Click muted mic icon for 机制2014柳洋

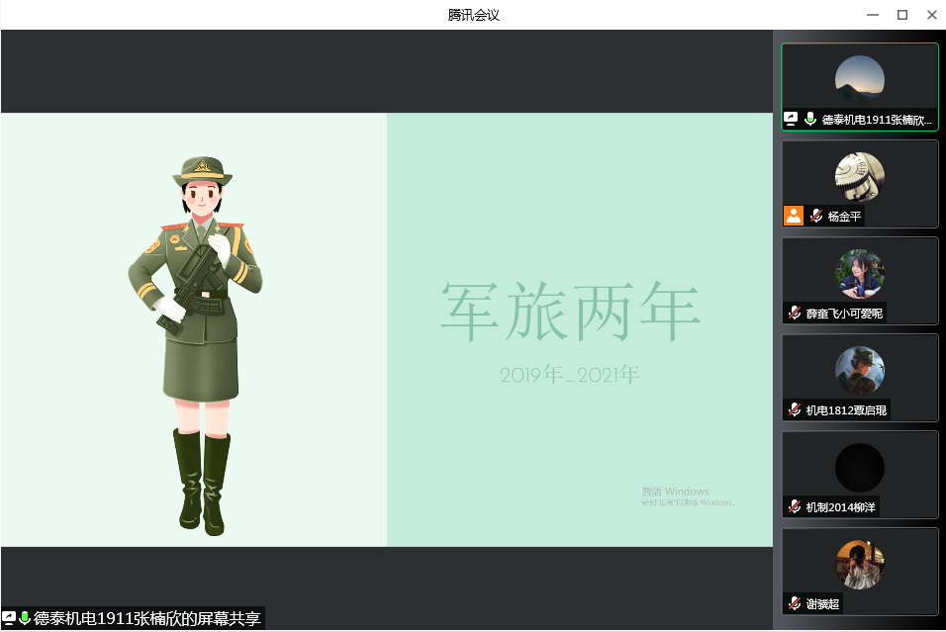click(794, 506)
